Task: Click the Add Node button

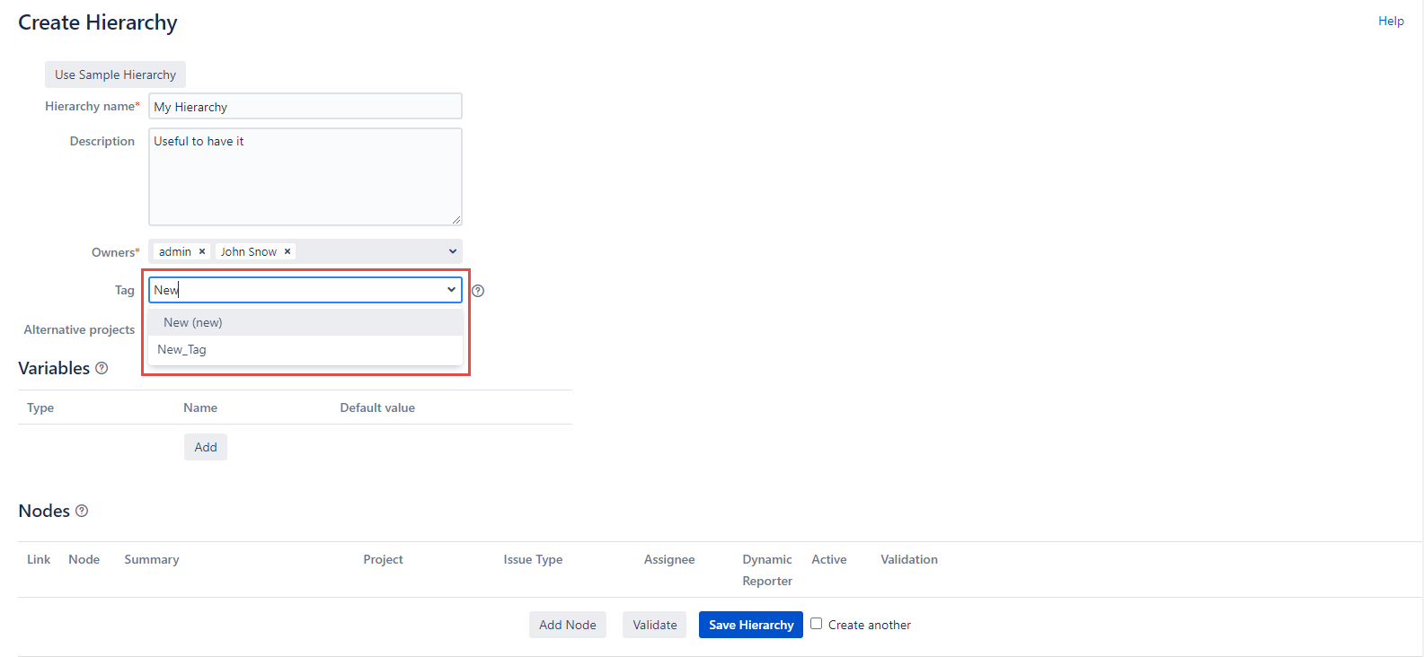Action: click(x=567, y=625)
